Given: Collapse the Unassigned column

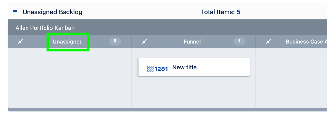Looking at the screenshot, I should coord(20,41).
